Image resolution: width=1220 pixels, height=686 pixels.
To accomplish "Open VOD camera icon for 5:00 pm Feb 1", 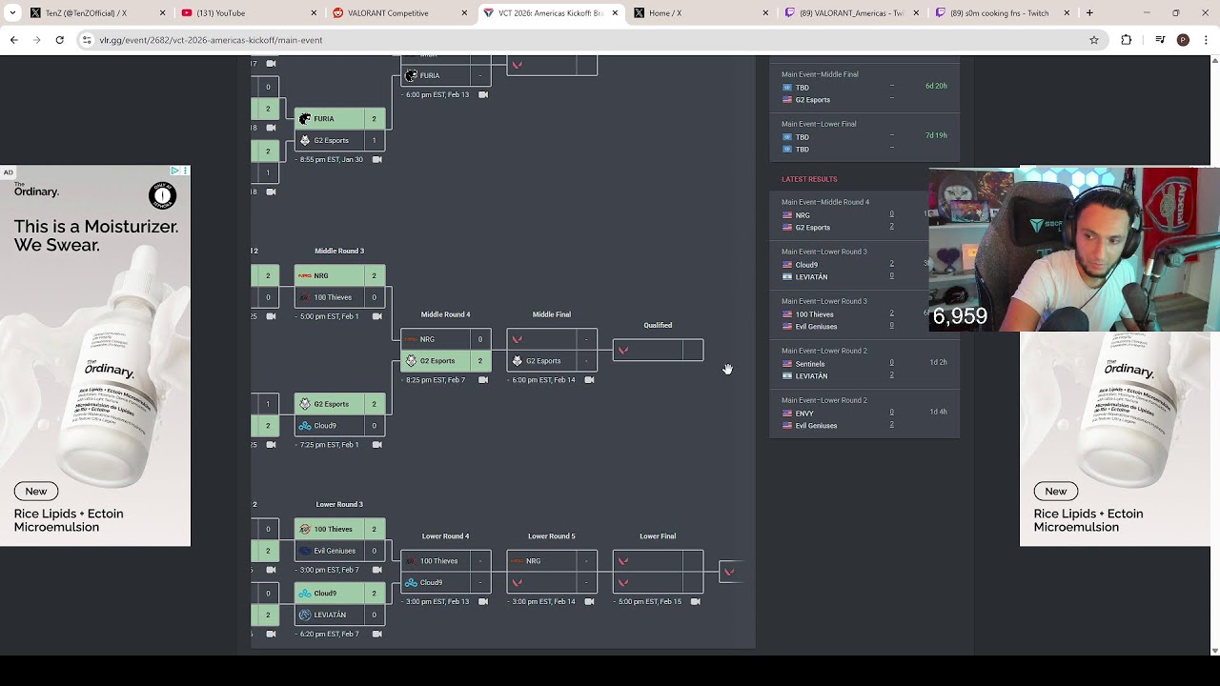I will pyautogui.click(x=377, y=315).
